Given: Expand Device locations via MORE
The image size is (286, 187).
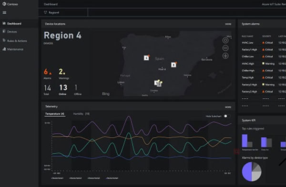Looking at the screenshot, I should click(228, 24).
